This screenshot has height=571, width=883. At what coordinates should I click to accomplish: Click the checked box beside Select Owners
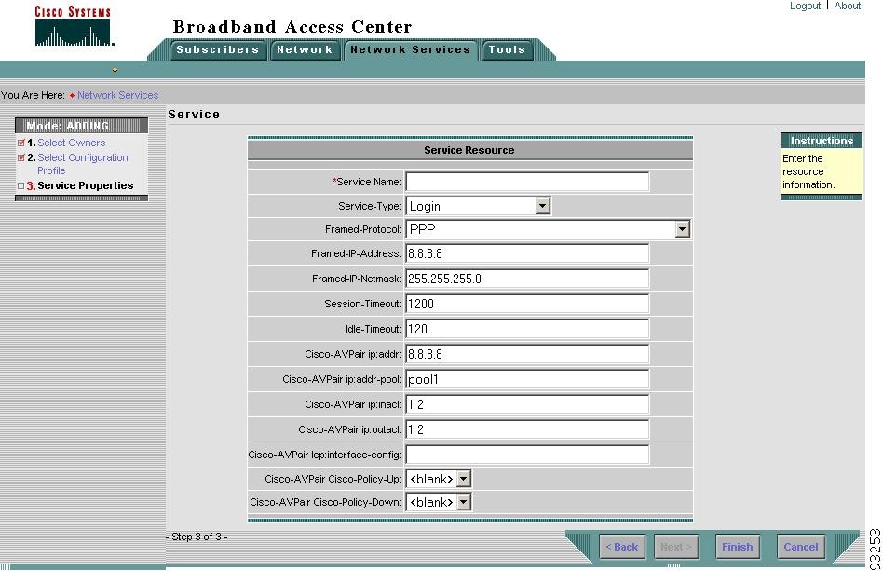point(21,143)
